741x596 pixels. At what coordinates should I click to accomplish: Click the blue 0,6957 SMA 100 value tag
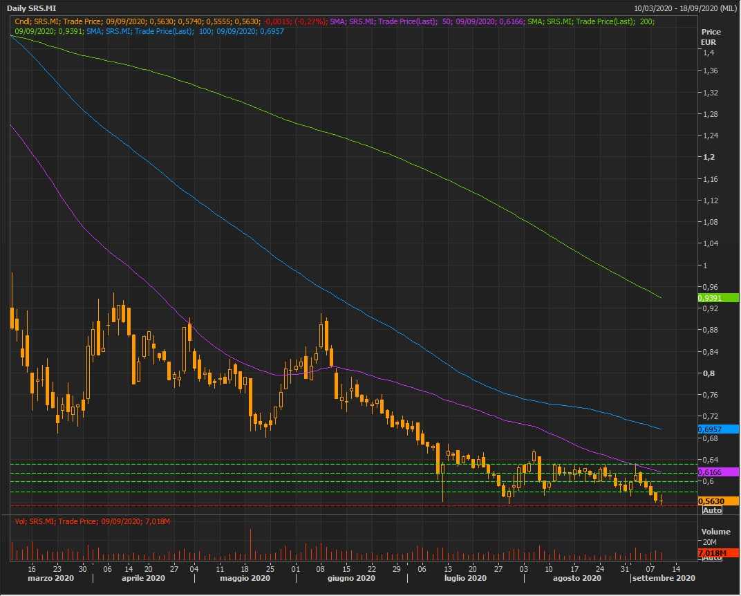point(718,429)
